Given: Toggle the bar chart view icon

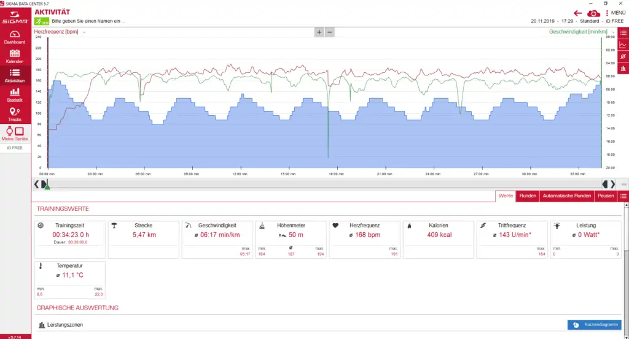Looking at the screenshot, I should 623,68.
